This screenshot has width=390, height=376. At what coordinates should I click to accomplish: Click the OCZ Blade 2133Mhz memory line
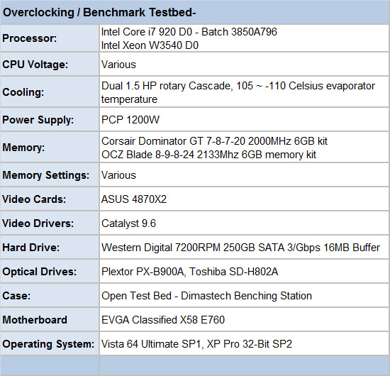tap(208, 155)
